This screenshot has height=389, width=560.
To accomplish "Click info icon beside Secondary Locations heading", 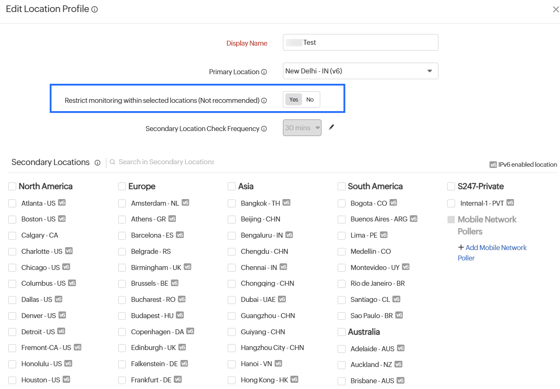I will tap(97, 163).
